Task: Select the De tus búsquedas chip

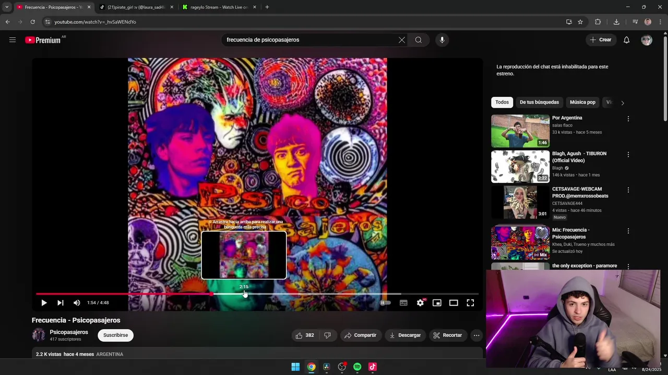Action: coord(539,102)
